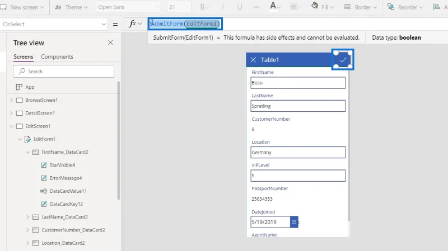This screenshot has height=251, width=448.
Task: Click the cancel X icon in form header
Action: tap(253, 60)
